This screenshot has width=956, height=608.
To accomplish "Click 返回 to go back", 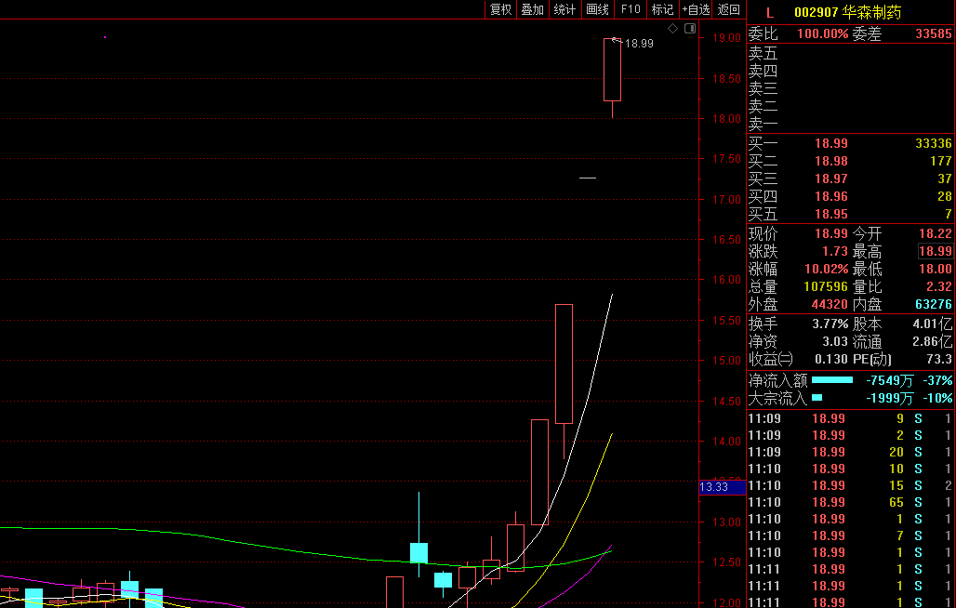I will click(729, 9).
